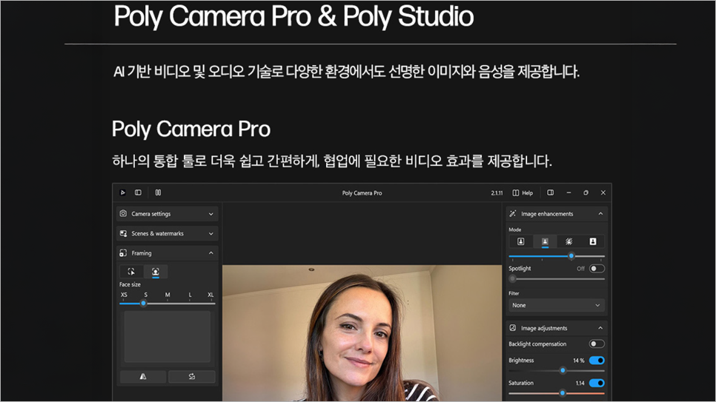Click the XS face size label
The image size is (716, 402).
[124, 295]
